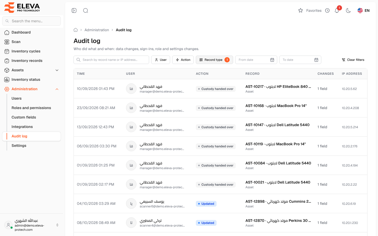
Task: Click Clear filters button
Action: pyautogui.click(x=353, y=60)
